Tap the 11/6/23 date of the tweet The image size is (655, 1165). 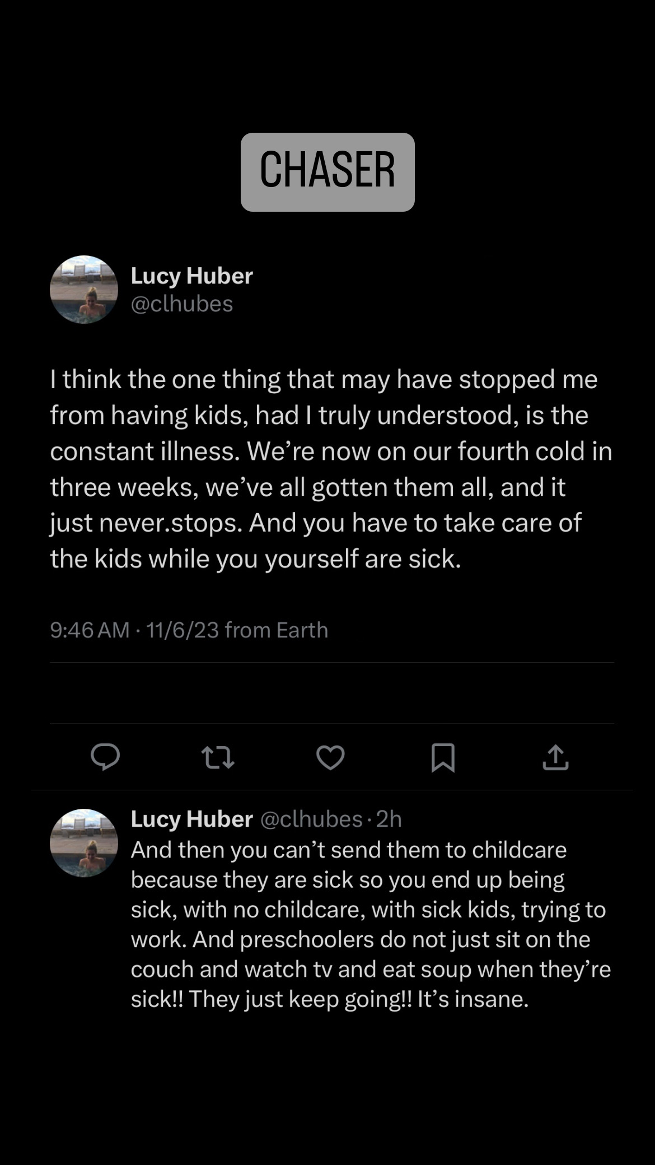[183, 630]
